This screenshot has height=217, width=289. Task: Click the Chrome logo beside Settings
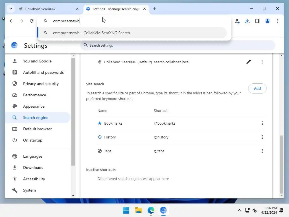[x=14, y=45]
